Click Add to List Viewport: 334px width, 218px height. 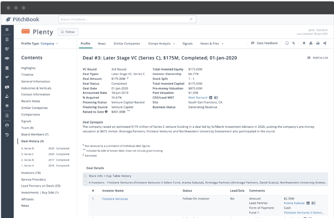pyautogui.click(x=317, y=58)
